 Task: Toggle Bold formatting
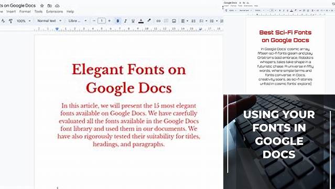[118, 21]
